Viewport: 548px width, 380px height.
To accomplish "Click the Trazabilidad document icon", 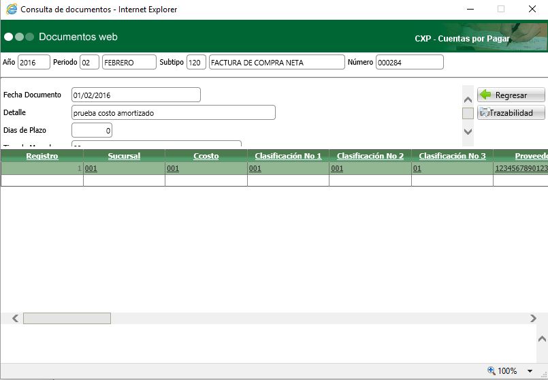I will click(x=485, y=112).
